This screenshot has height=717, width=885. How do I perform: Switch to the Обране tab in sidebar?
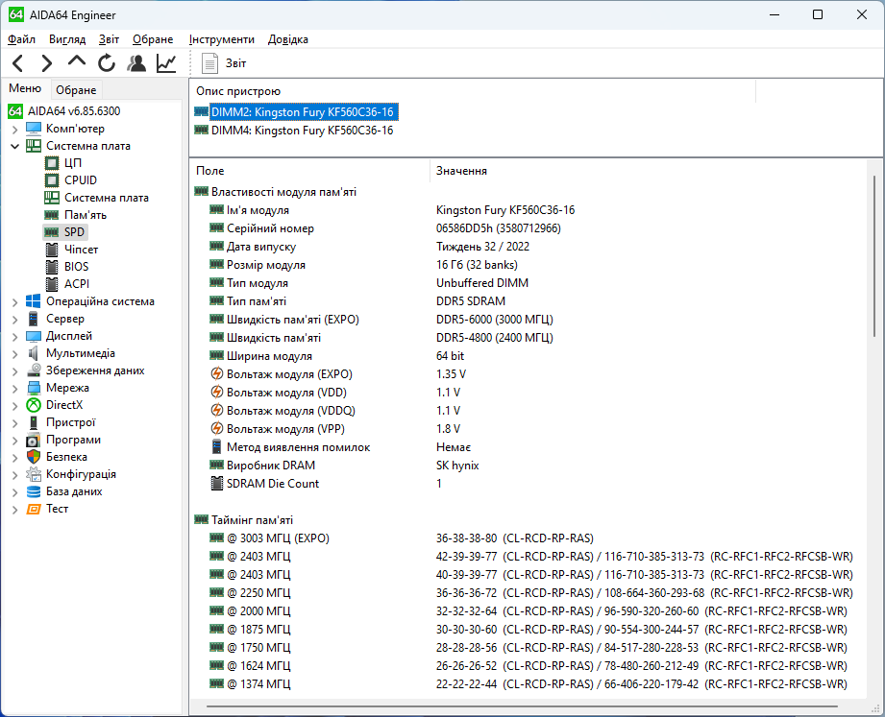76,90
